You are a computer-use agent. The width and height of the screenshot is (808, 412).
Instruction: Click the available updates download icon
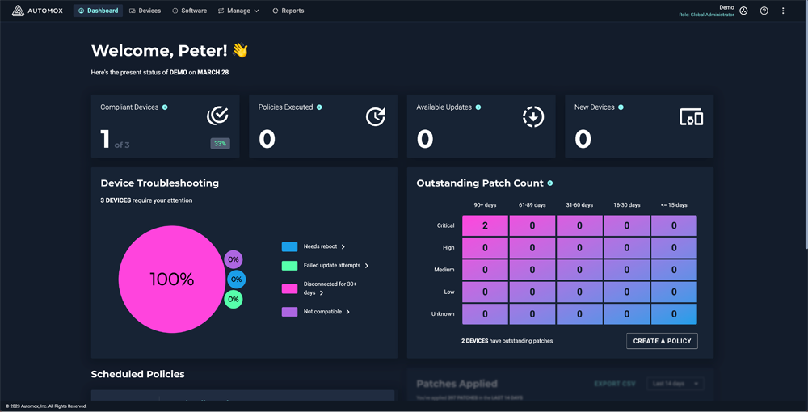(x=533, y=116)
